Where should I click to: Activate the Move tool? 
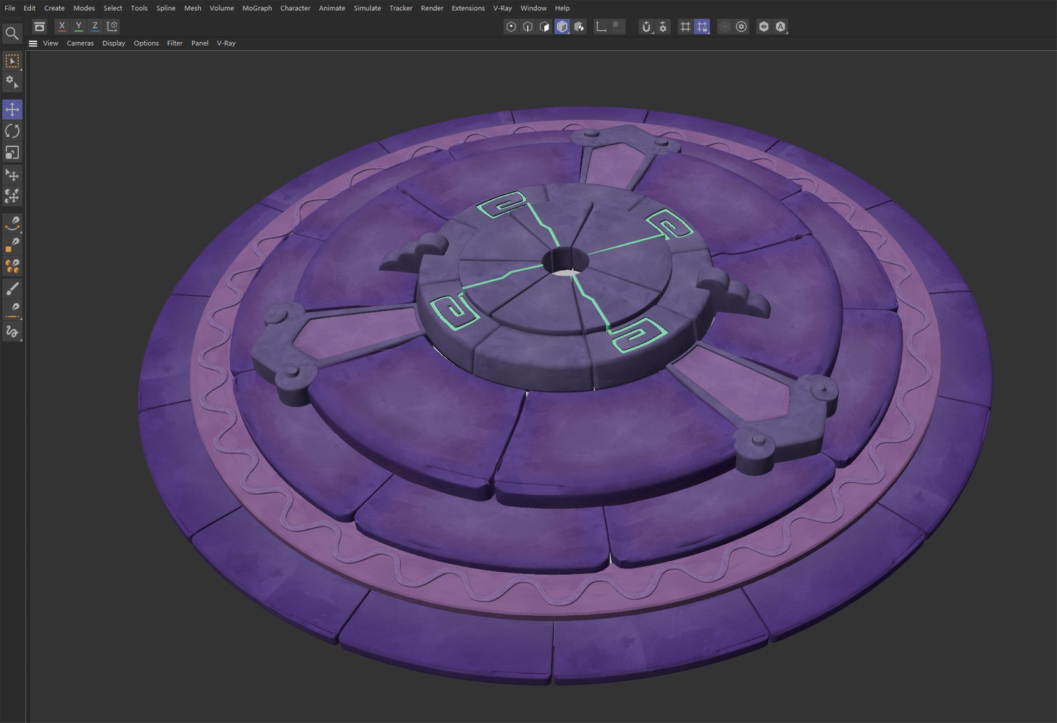coord(12,109)
